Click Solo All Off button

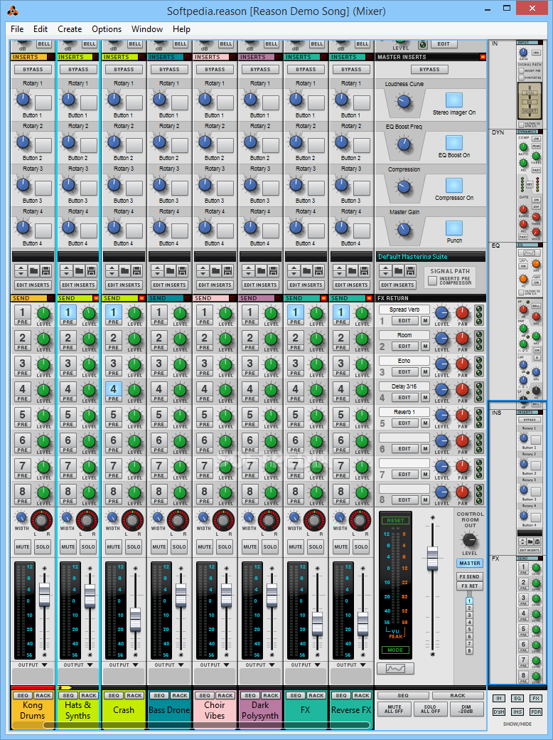click(x=431, y=709)
